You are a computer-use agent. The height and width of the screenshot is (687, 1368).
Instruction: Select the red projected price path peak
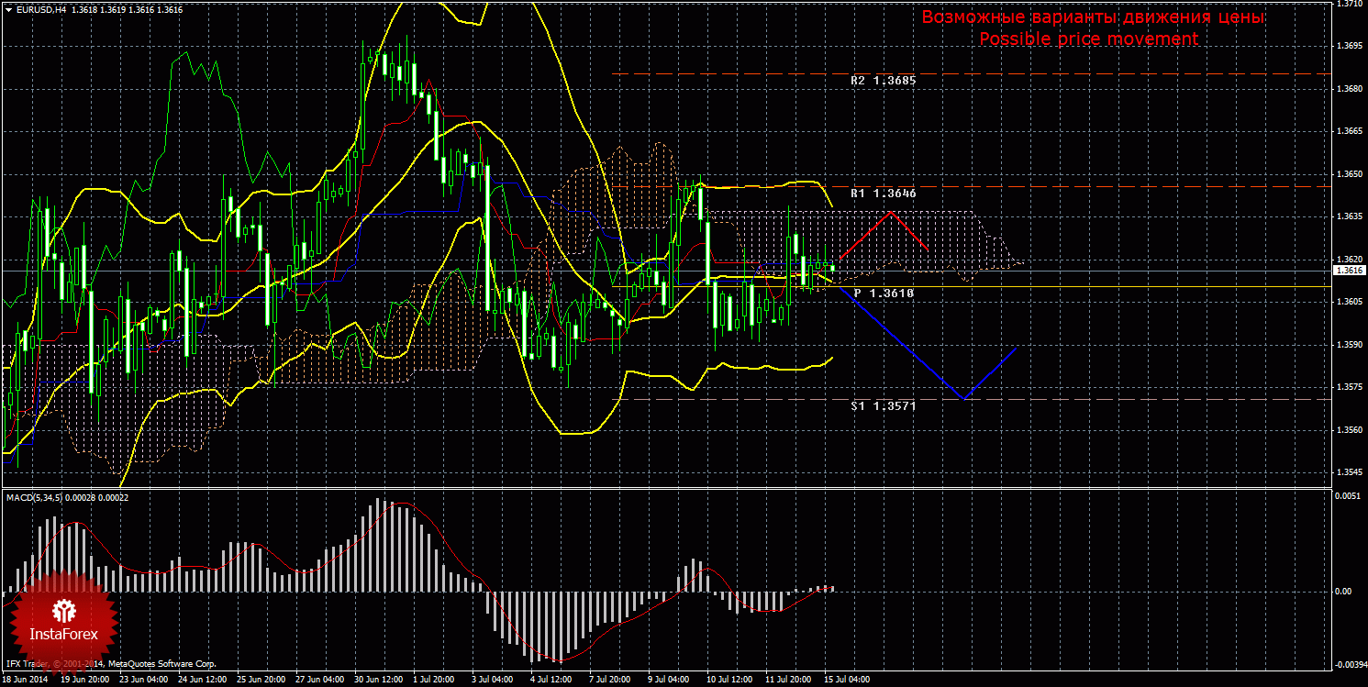coord(889,213)
